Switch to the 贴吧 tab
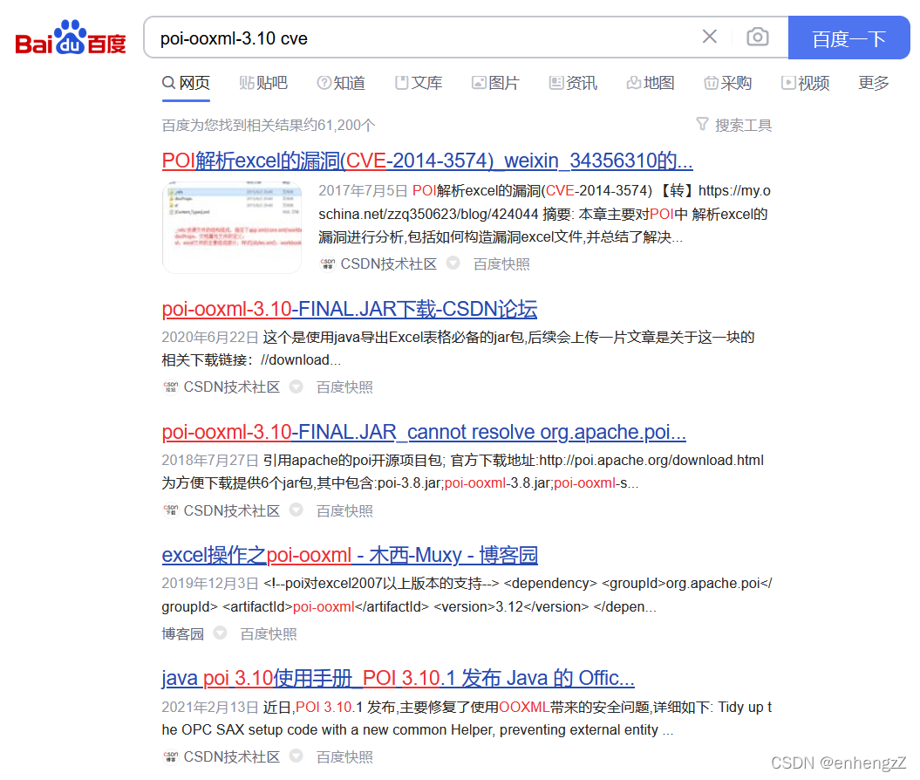This screenshot has width=920, height=780. [263, 83]
